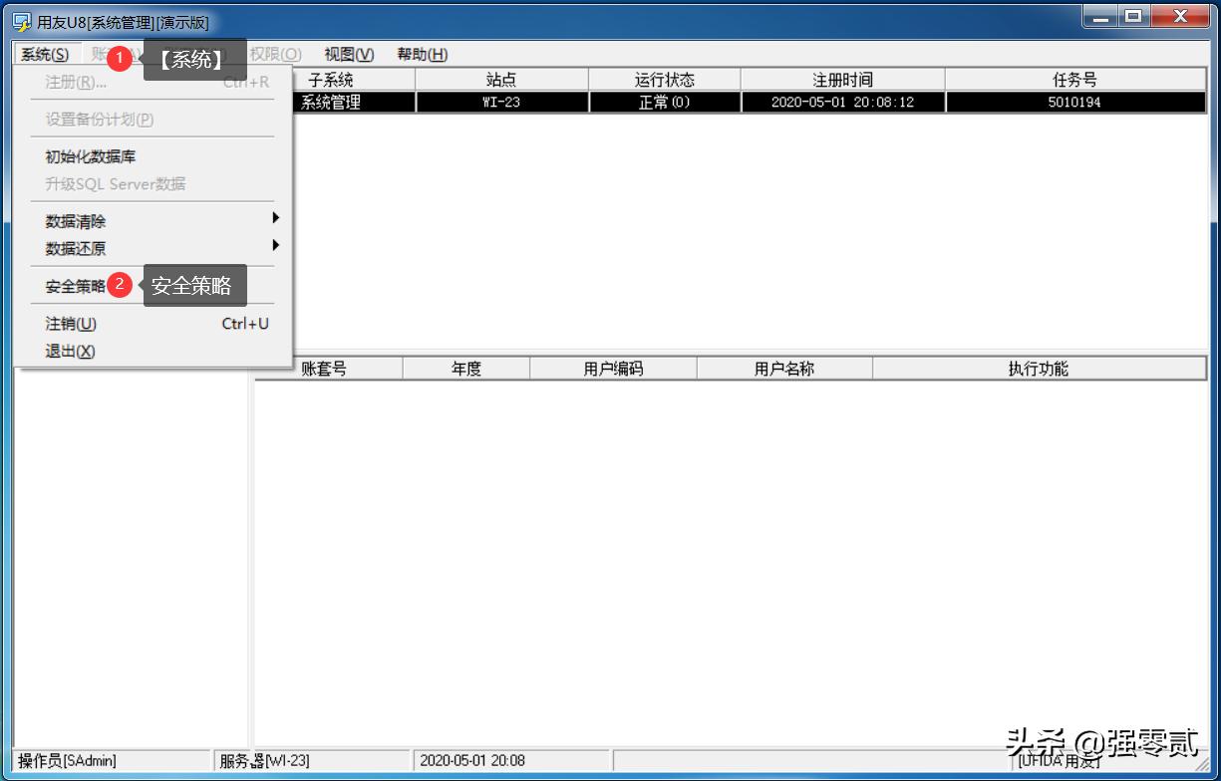Screen dimensions: 1221x781
Task: Click the 任务号 column header
Action: pos(1074,79)
